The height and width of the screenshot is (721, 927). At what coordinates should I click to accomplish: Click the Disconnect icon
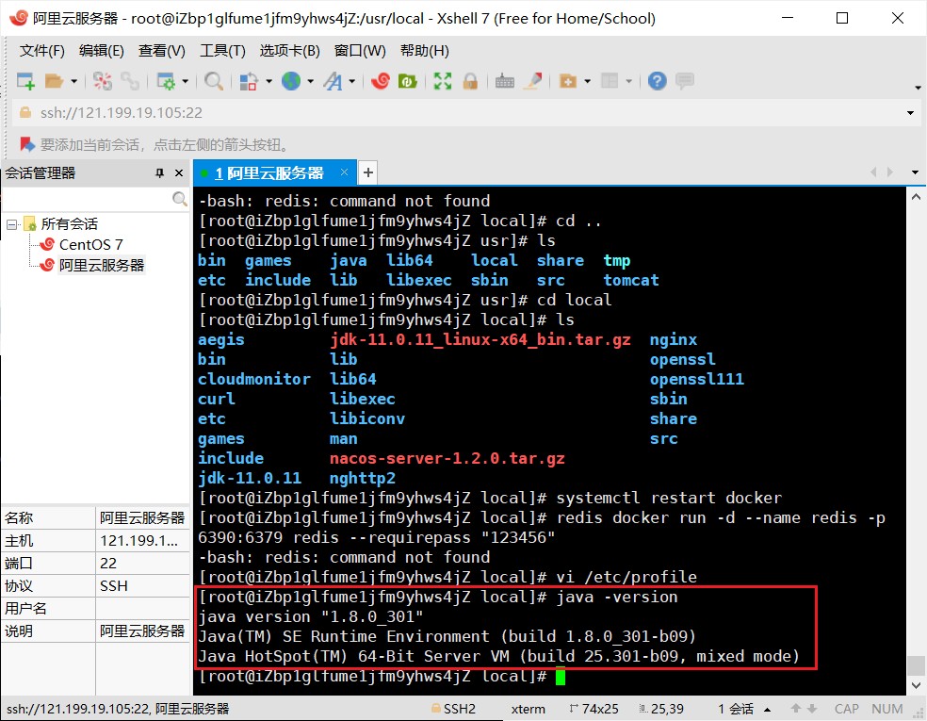tap(103, 80)
